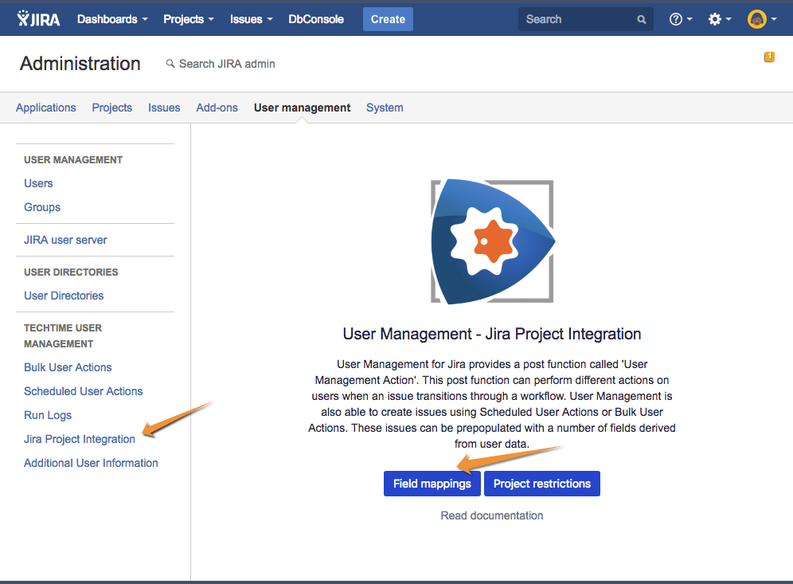Click the User Management add-on logo image
This screenshot has height=584, width=793.
[492, 241]
